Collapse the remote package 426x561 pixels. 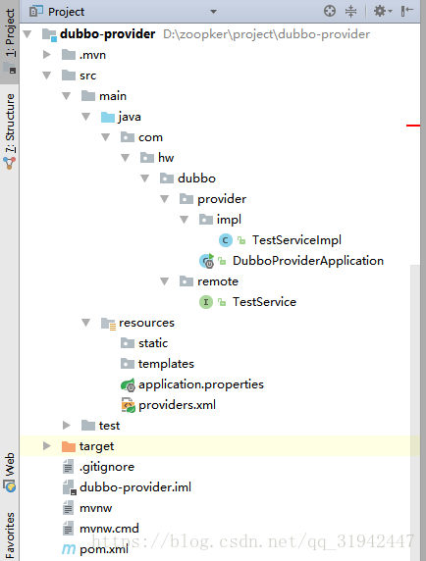click(x=165, y=281)
